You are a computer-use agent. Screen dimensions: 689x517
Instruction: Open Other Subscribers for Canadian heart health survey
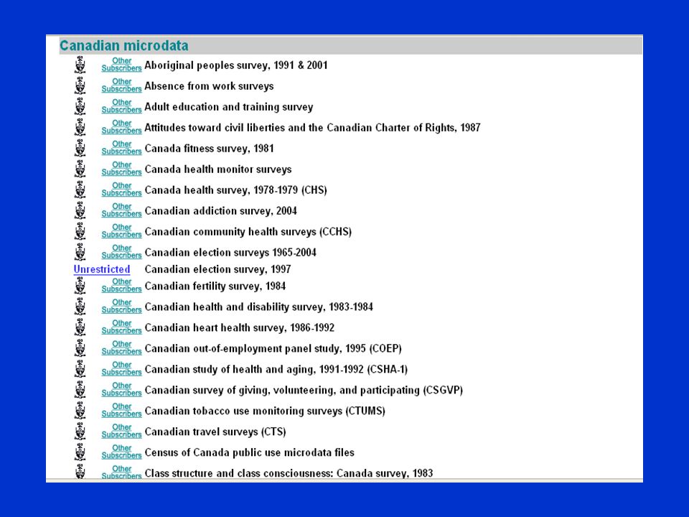point(122,327)
